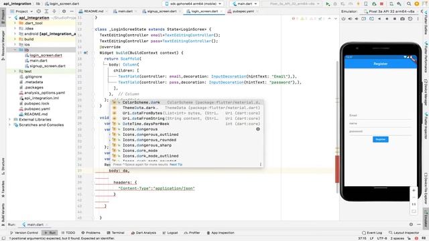Open Flutter Outline side tool window
Image resolution: width=429 pixels, height=241 pixels.
(x=426, y=23)
